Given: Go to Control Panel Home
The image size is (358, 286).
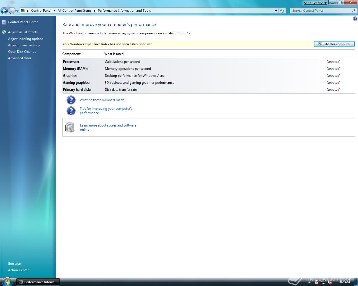Looking at the screenshot, I should [x=23, y=22].
